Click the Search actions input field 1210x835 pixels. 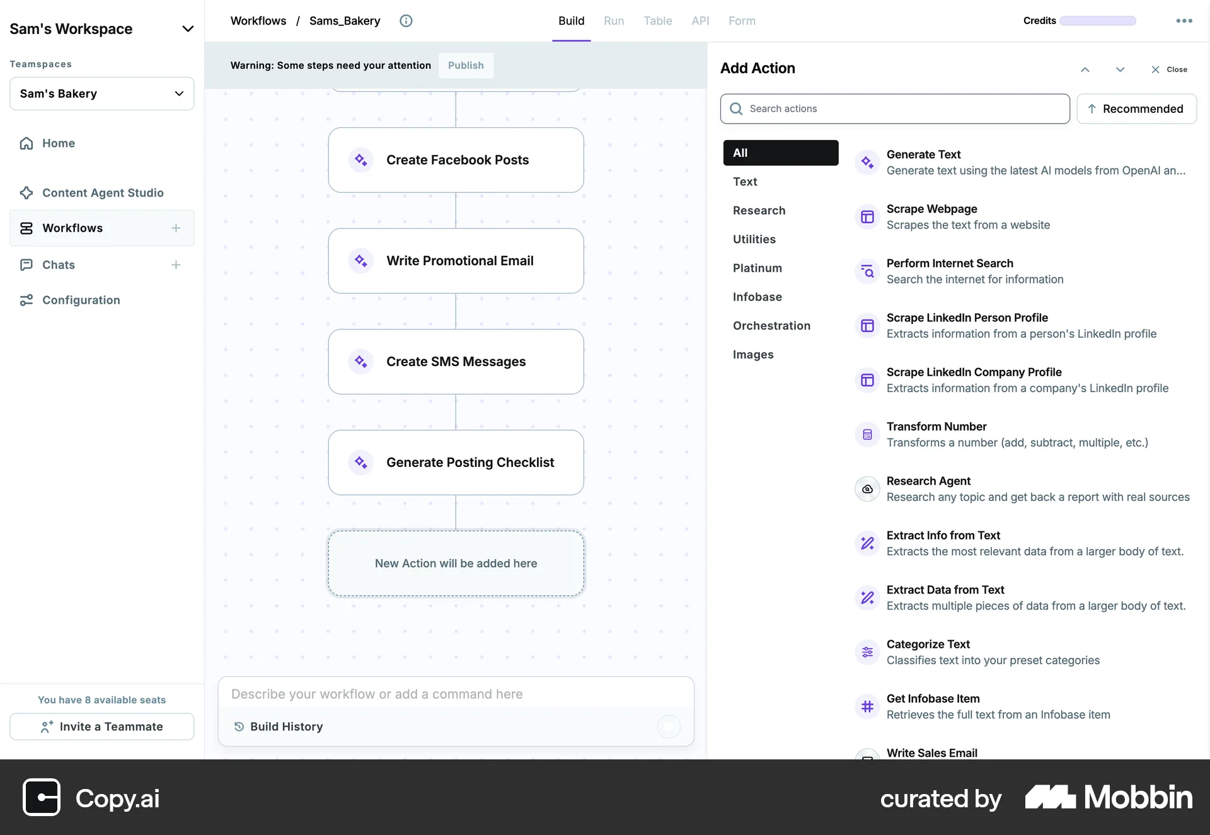[x=895, y=108]
